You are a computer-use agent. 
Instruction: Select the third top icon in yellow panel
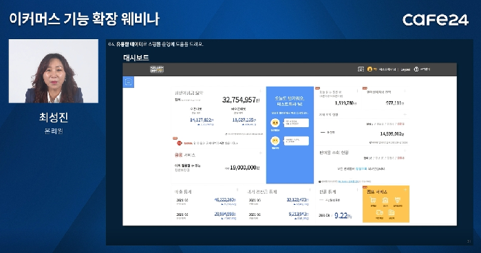pos(398,201)
